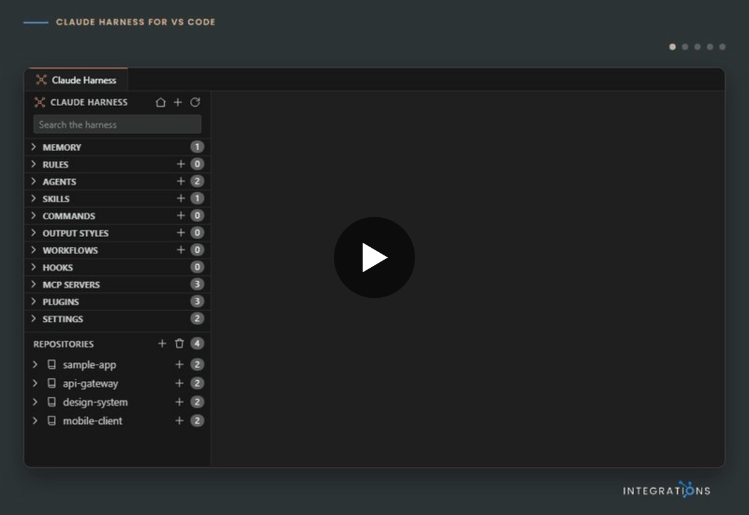Add a new command with the Commands plus icon

181,216
